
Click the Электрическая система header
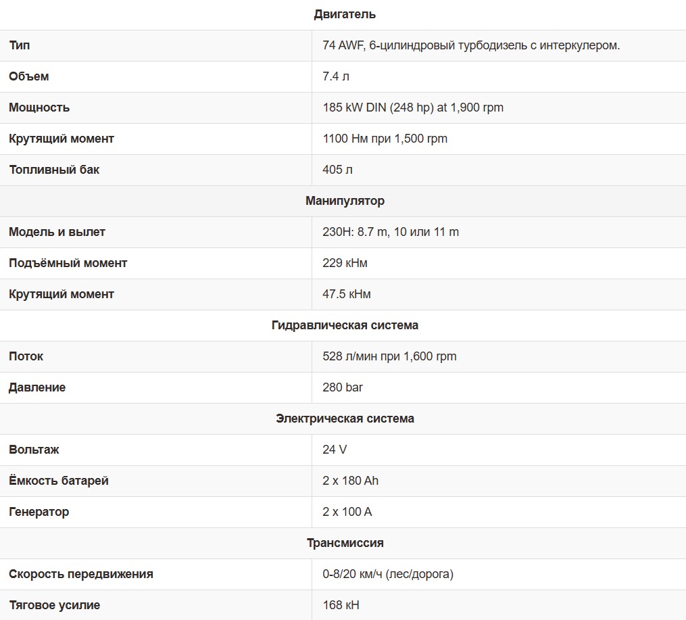pyautogui.click(x=345, y=419)
